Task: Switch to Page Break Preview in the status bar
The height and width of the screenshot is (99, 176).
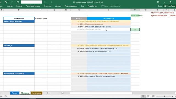Action: tap(153, 97)
